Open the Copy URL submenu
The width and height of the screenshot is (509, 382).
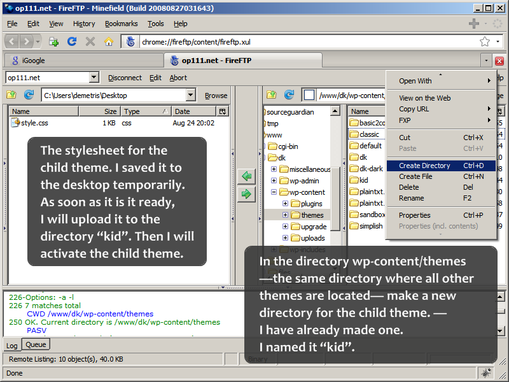441,109
